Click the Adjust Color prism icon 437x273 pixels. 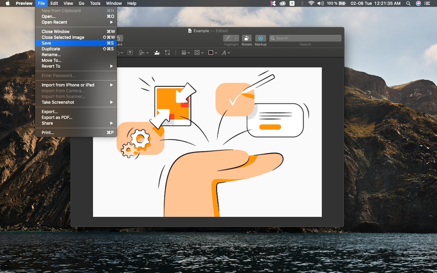tap(157, 52)
